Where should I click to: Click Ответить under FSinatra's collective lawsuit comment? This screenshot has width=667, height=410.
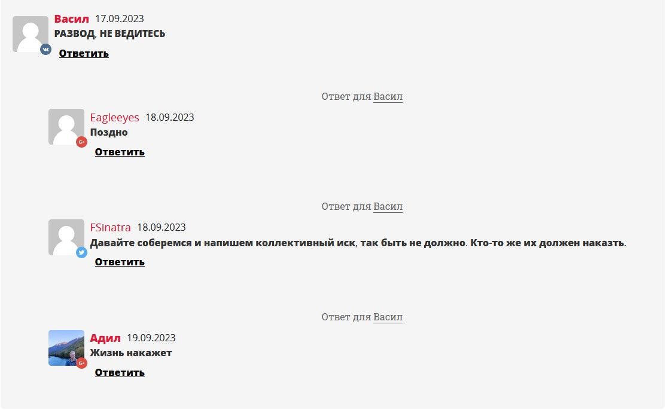pyautogui.click(x=120, y=262)
